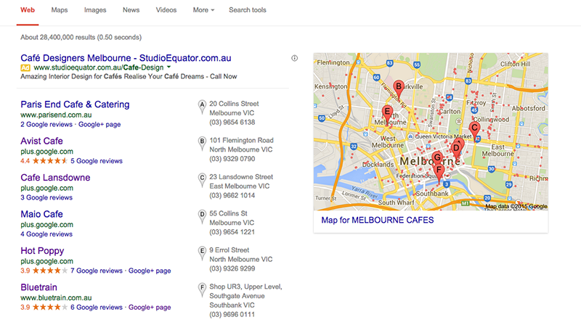Click map pin B near Parkville
This screenshot has width=581, height=325.
(x=398, y=88)
